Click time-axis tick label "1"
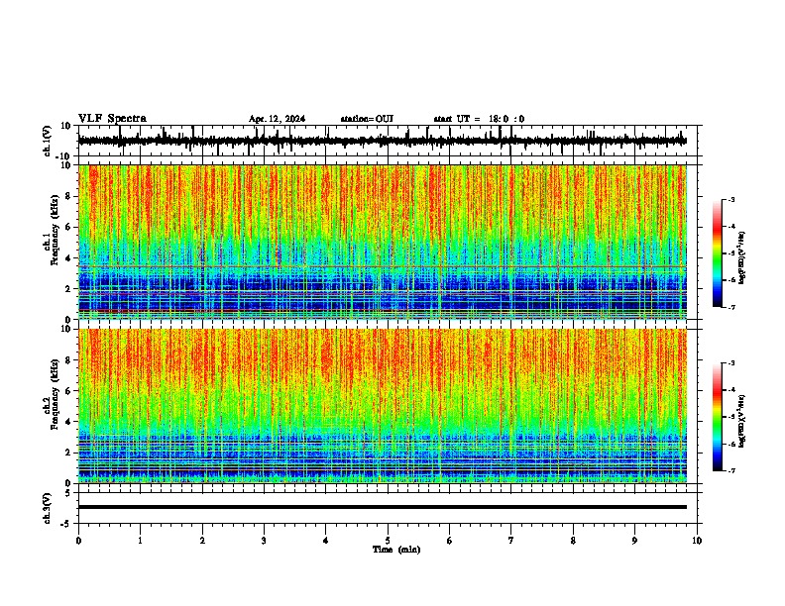 140,541
